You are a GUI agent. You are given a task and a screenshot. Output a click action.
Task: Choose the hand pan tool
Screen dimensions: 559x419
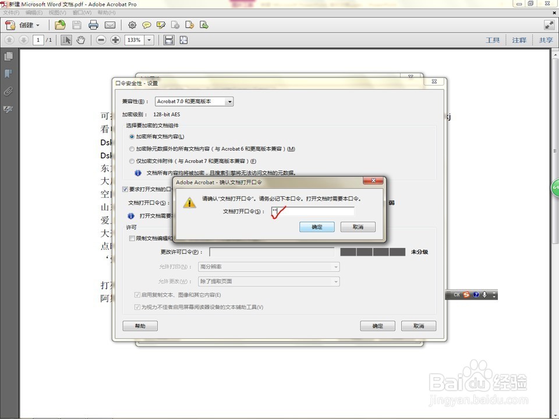[x=81, y=40]
